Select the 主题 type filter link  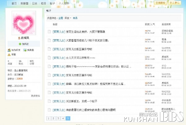tap(61, 18)
